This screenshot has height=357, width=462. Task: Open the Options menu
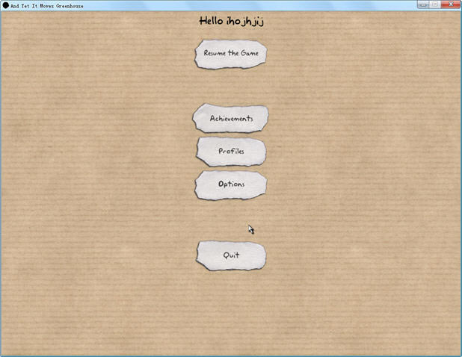[x=231, y=184]
